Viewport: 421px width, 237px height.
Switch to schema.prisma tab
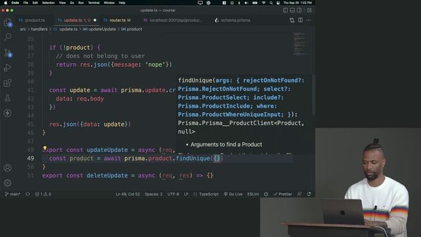(233, 20)
